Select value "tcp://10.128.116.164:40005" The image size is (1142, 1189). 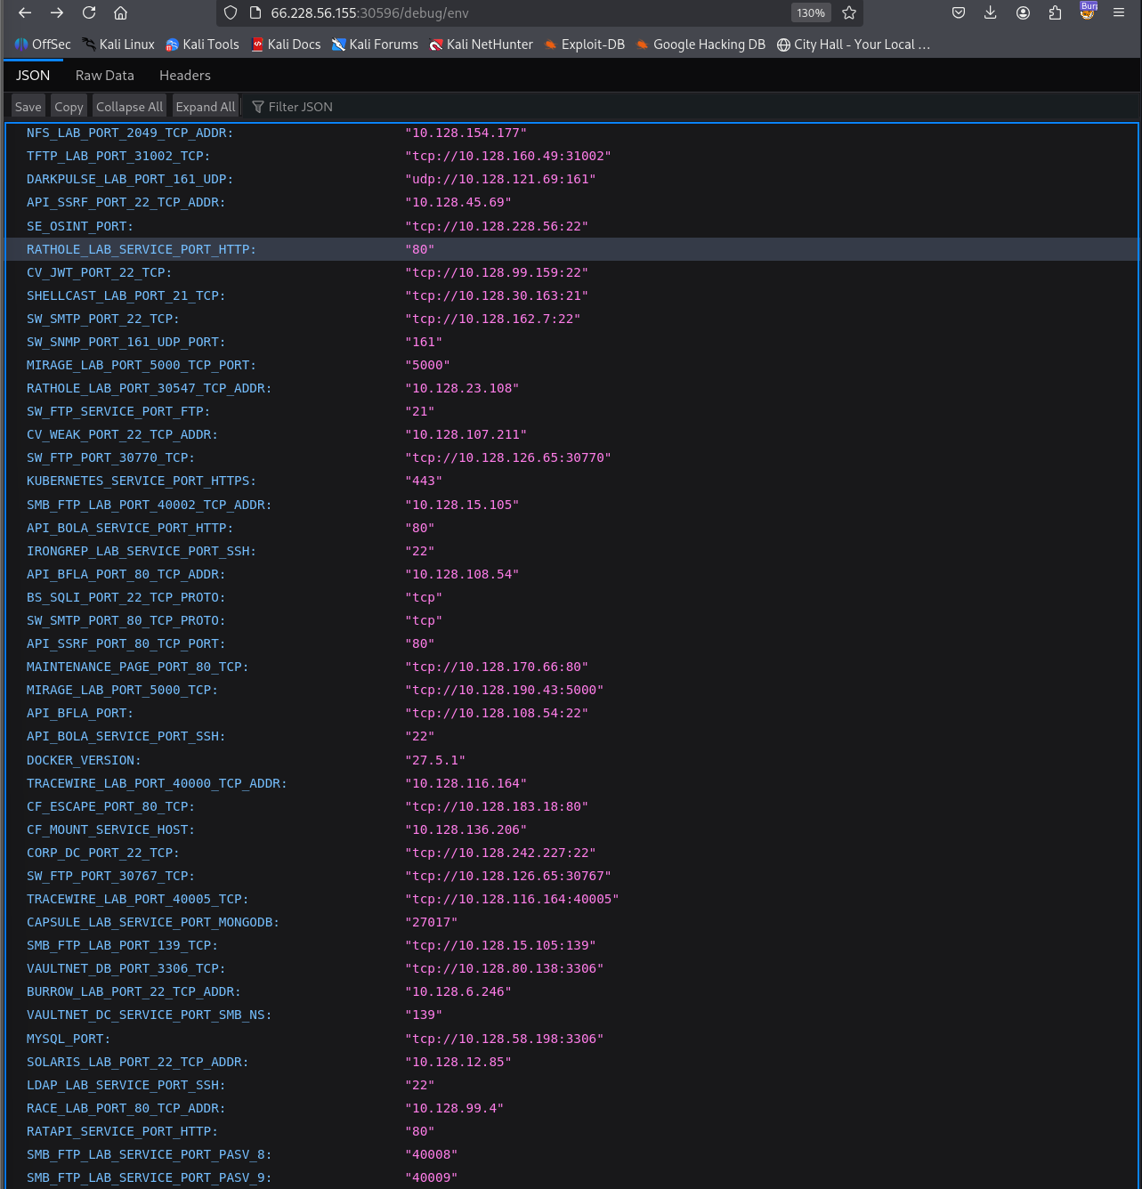coord(512,899)
